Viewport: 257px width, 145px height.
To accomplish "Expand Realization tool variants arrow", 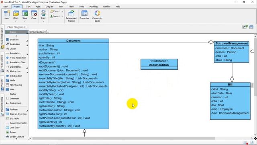I will coord(27,46).
